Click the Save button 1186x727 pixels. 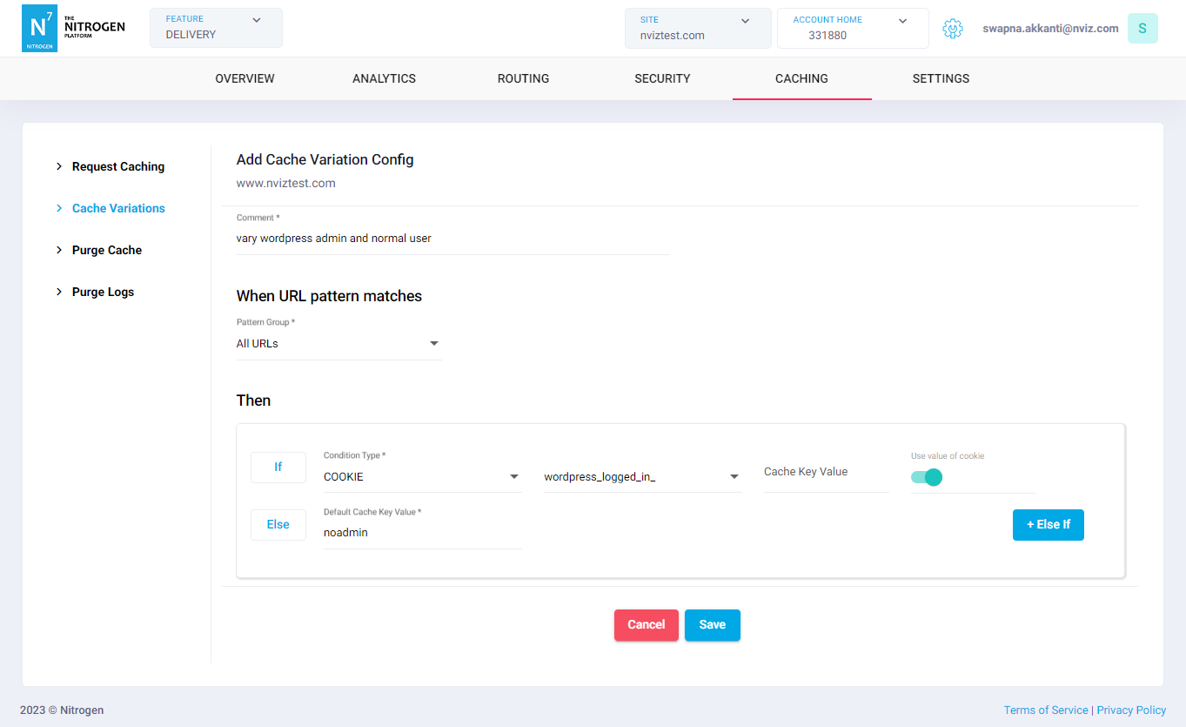tap(712, 624)
